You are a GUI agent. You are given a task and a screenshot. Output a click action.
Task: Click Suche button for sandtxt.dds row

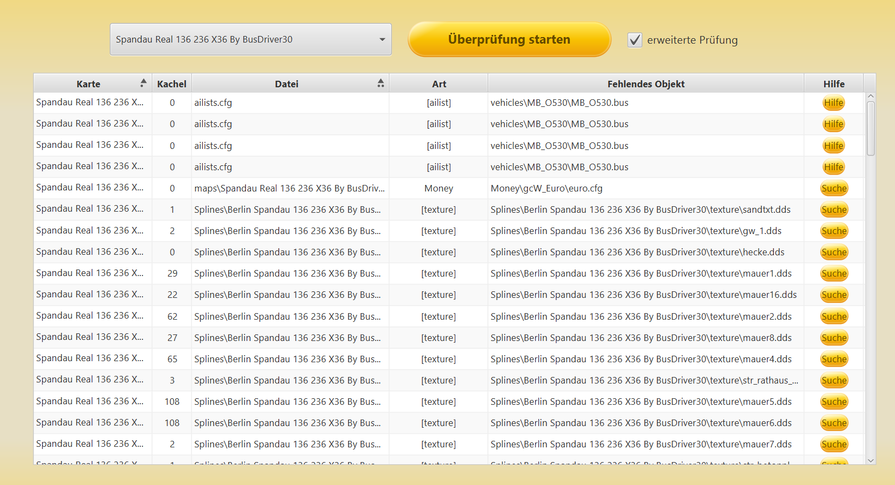(x=833, y=209)
